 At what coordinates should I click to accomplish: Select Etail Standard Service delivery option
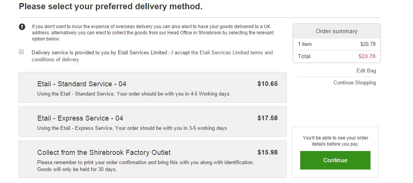(x=153, y=87)
